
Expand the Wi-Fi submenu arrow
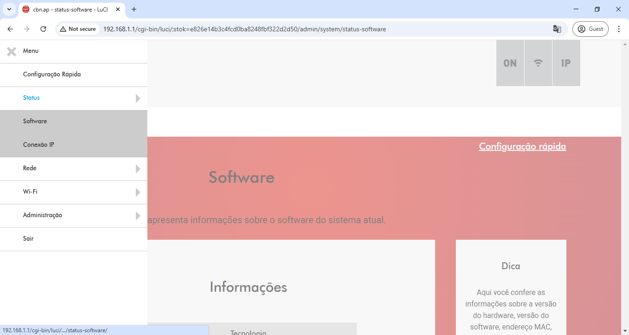(138, 192)
